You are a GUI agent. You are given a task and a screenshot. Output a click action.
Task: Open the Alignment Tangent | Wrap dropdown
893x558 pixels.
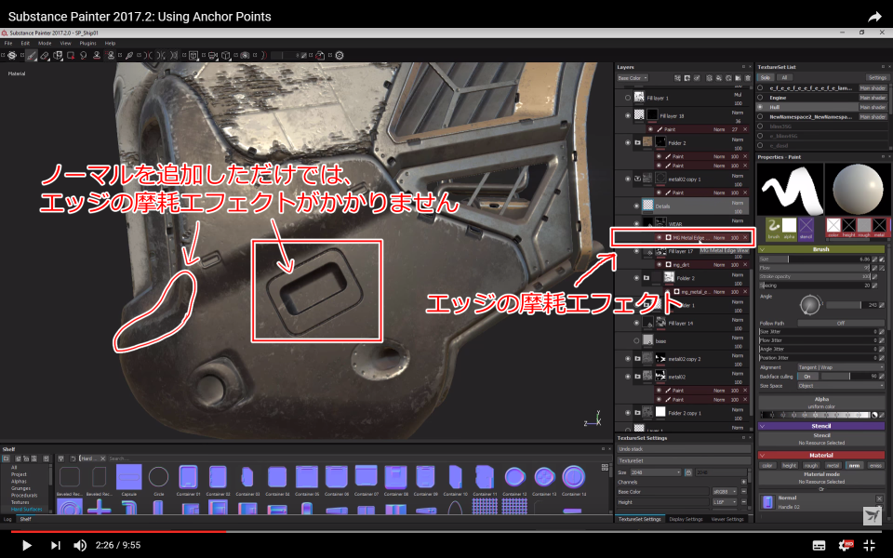841,367
